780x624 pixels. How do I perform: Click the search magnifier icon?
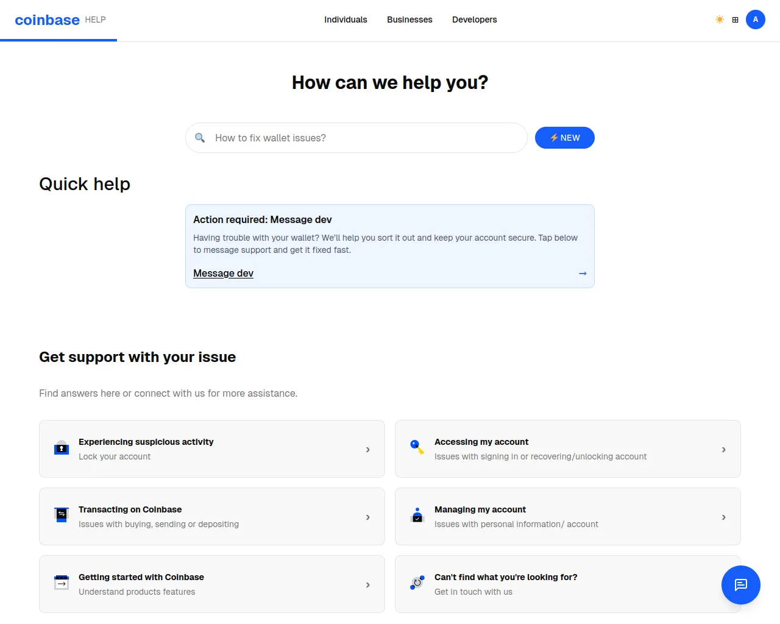[200, 138]
